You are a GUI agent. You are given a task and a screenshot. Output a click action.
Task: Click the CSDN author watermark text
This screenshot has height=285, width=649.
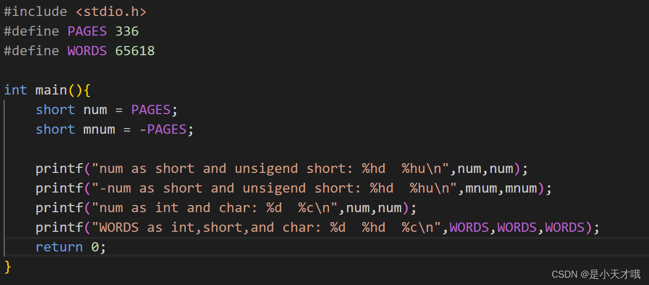click(596, 274)
